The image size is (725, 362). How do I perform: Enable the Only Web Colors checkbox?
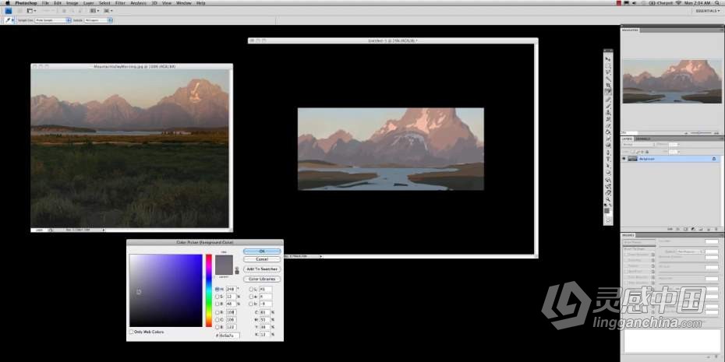131,332
